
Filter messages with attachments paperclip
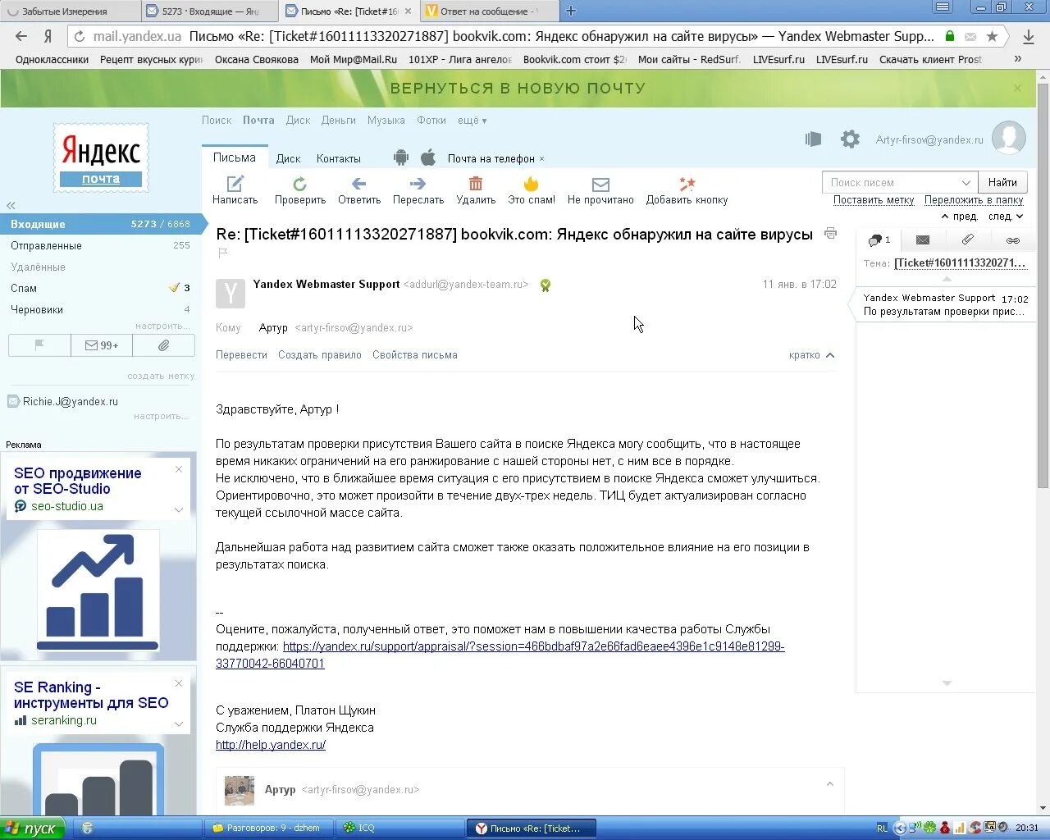pos(164,345)
